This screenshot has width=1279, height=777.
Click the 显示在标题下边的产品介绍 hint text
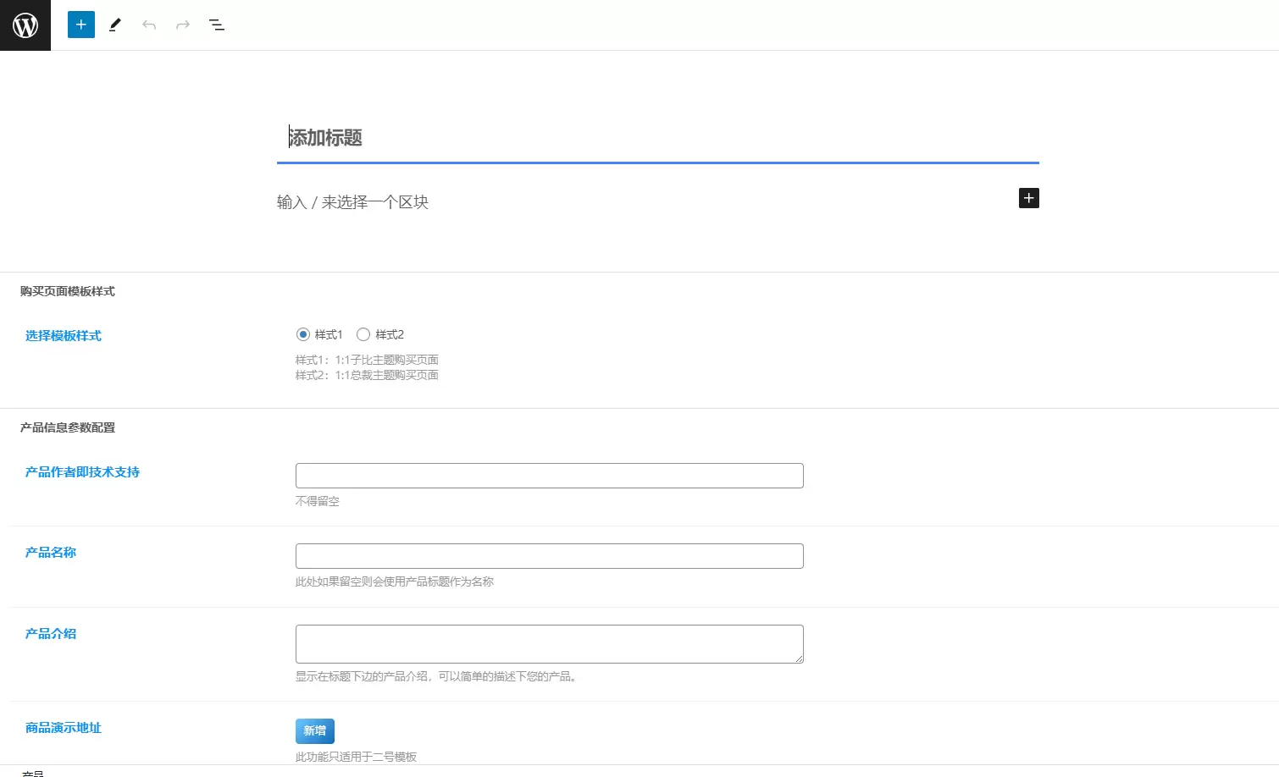tap(437, 676)
